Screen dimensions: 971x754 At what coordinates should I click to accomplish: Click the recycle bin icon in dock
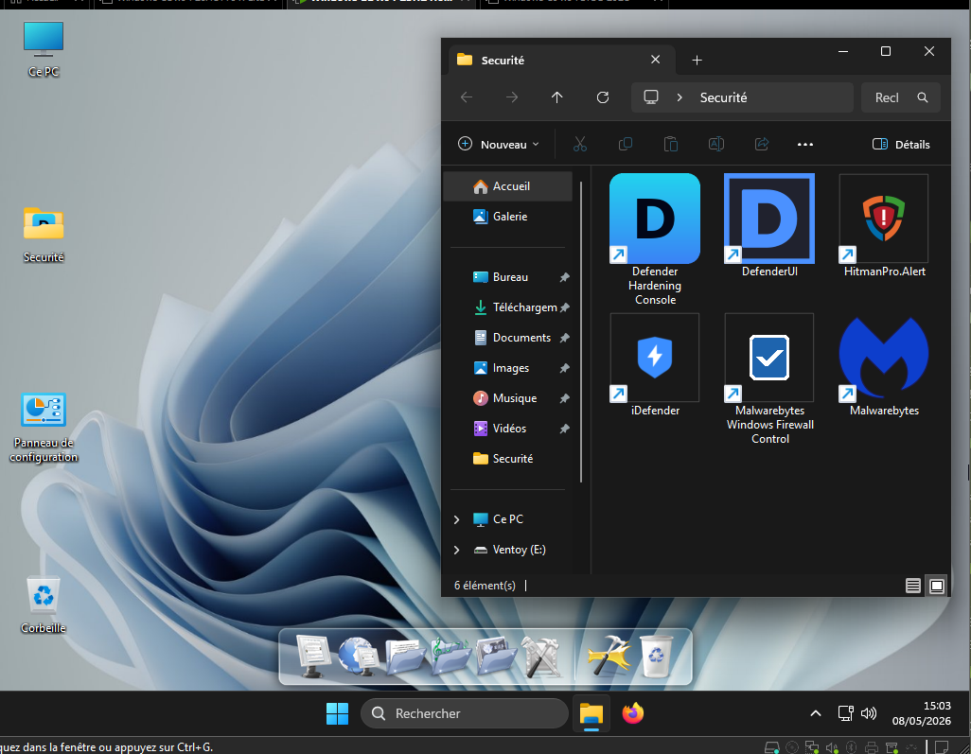point(655,657)
